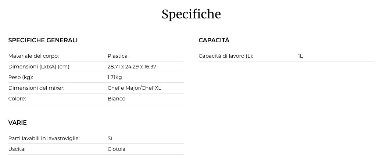The width and height of the screenshot is (383, 163).
Task: Select the Colore label
Action: pos(17,99)
